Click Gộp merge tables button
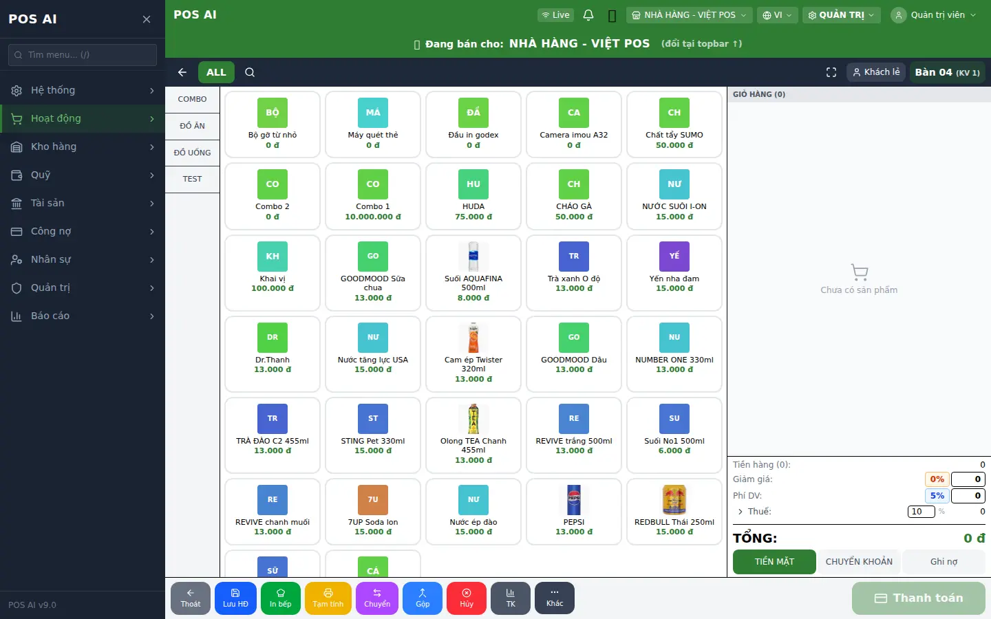 [x=423, y=598]
